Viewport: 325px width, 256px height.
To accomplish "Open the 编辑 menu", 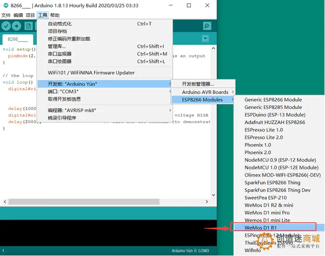I will point(18,15).
